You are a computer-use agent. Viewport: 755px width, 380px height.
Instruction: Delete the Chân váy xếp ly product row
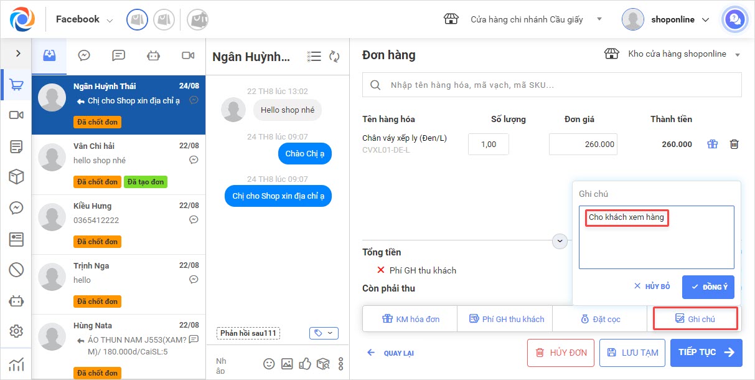pyautogui.click(x=734, y=144)
